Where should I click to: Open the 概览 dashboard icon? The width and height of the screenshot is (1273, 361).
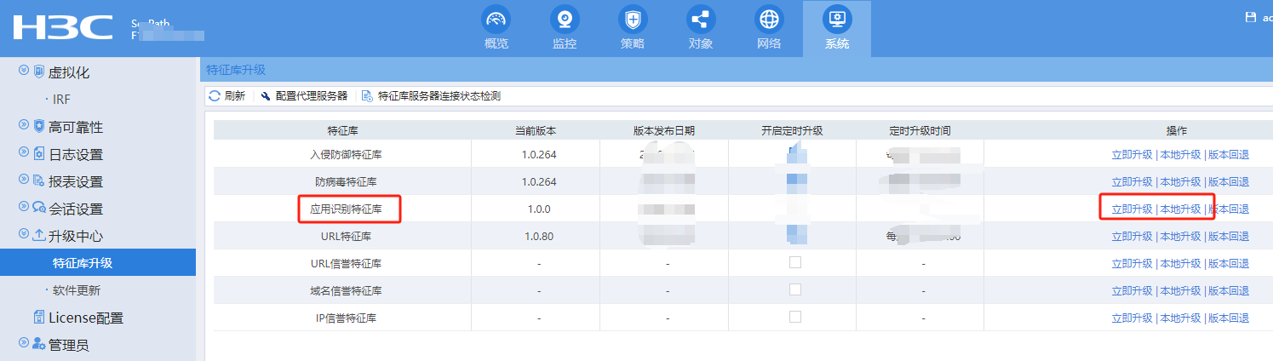[496, 20]
